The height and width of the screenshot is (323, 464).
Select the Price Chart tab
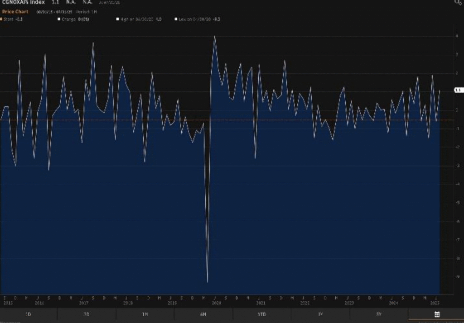click(x=15, y=11)
